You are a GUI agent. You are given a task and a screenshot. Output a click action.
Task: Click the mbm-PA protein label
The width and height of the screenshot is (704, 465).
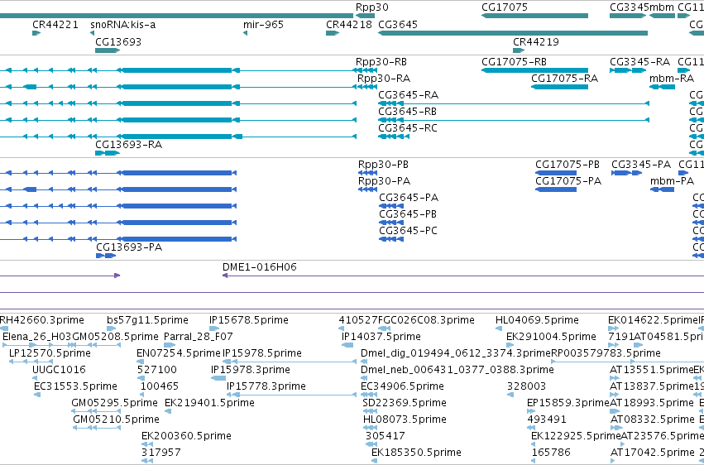tap(672, 181)
